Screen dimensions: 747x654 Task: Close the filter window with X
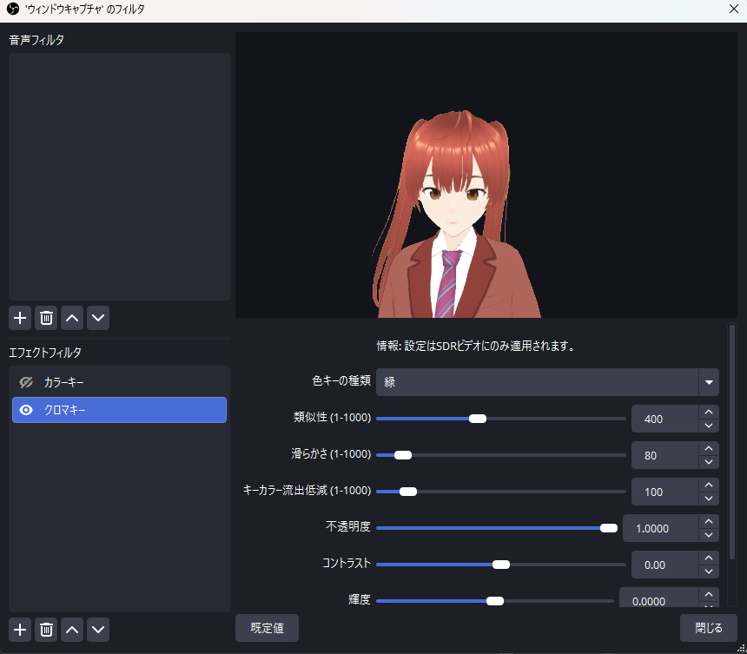(x=734, y=9)
